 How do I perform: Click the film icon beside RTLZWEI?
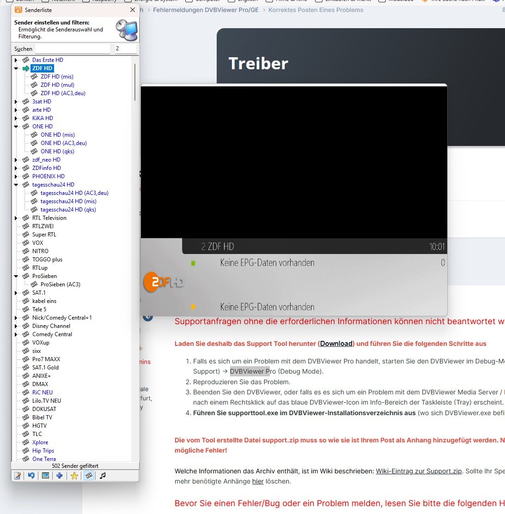26,226
